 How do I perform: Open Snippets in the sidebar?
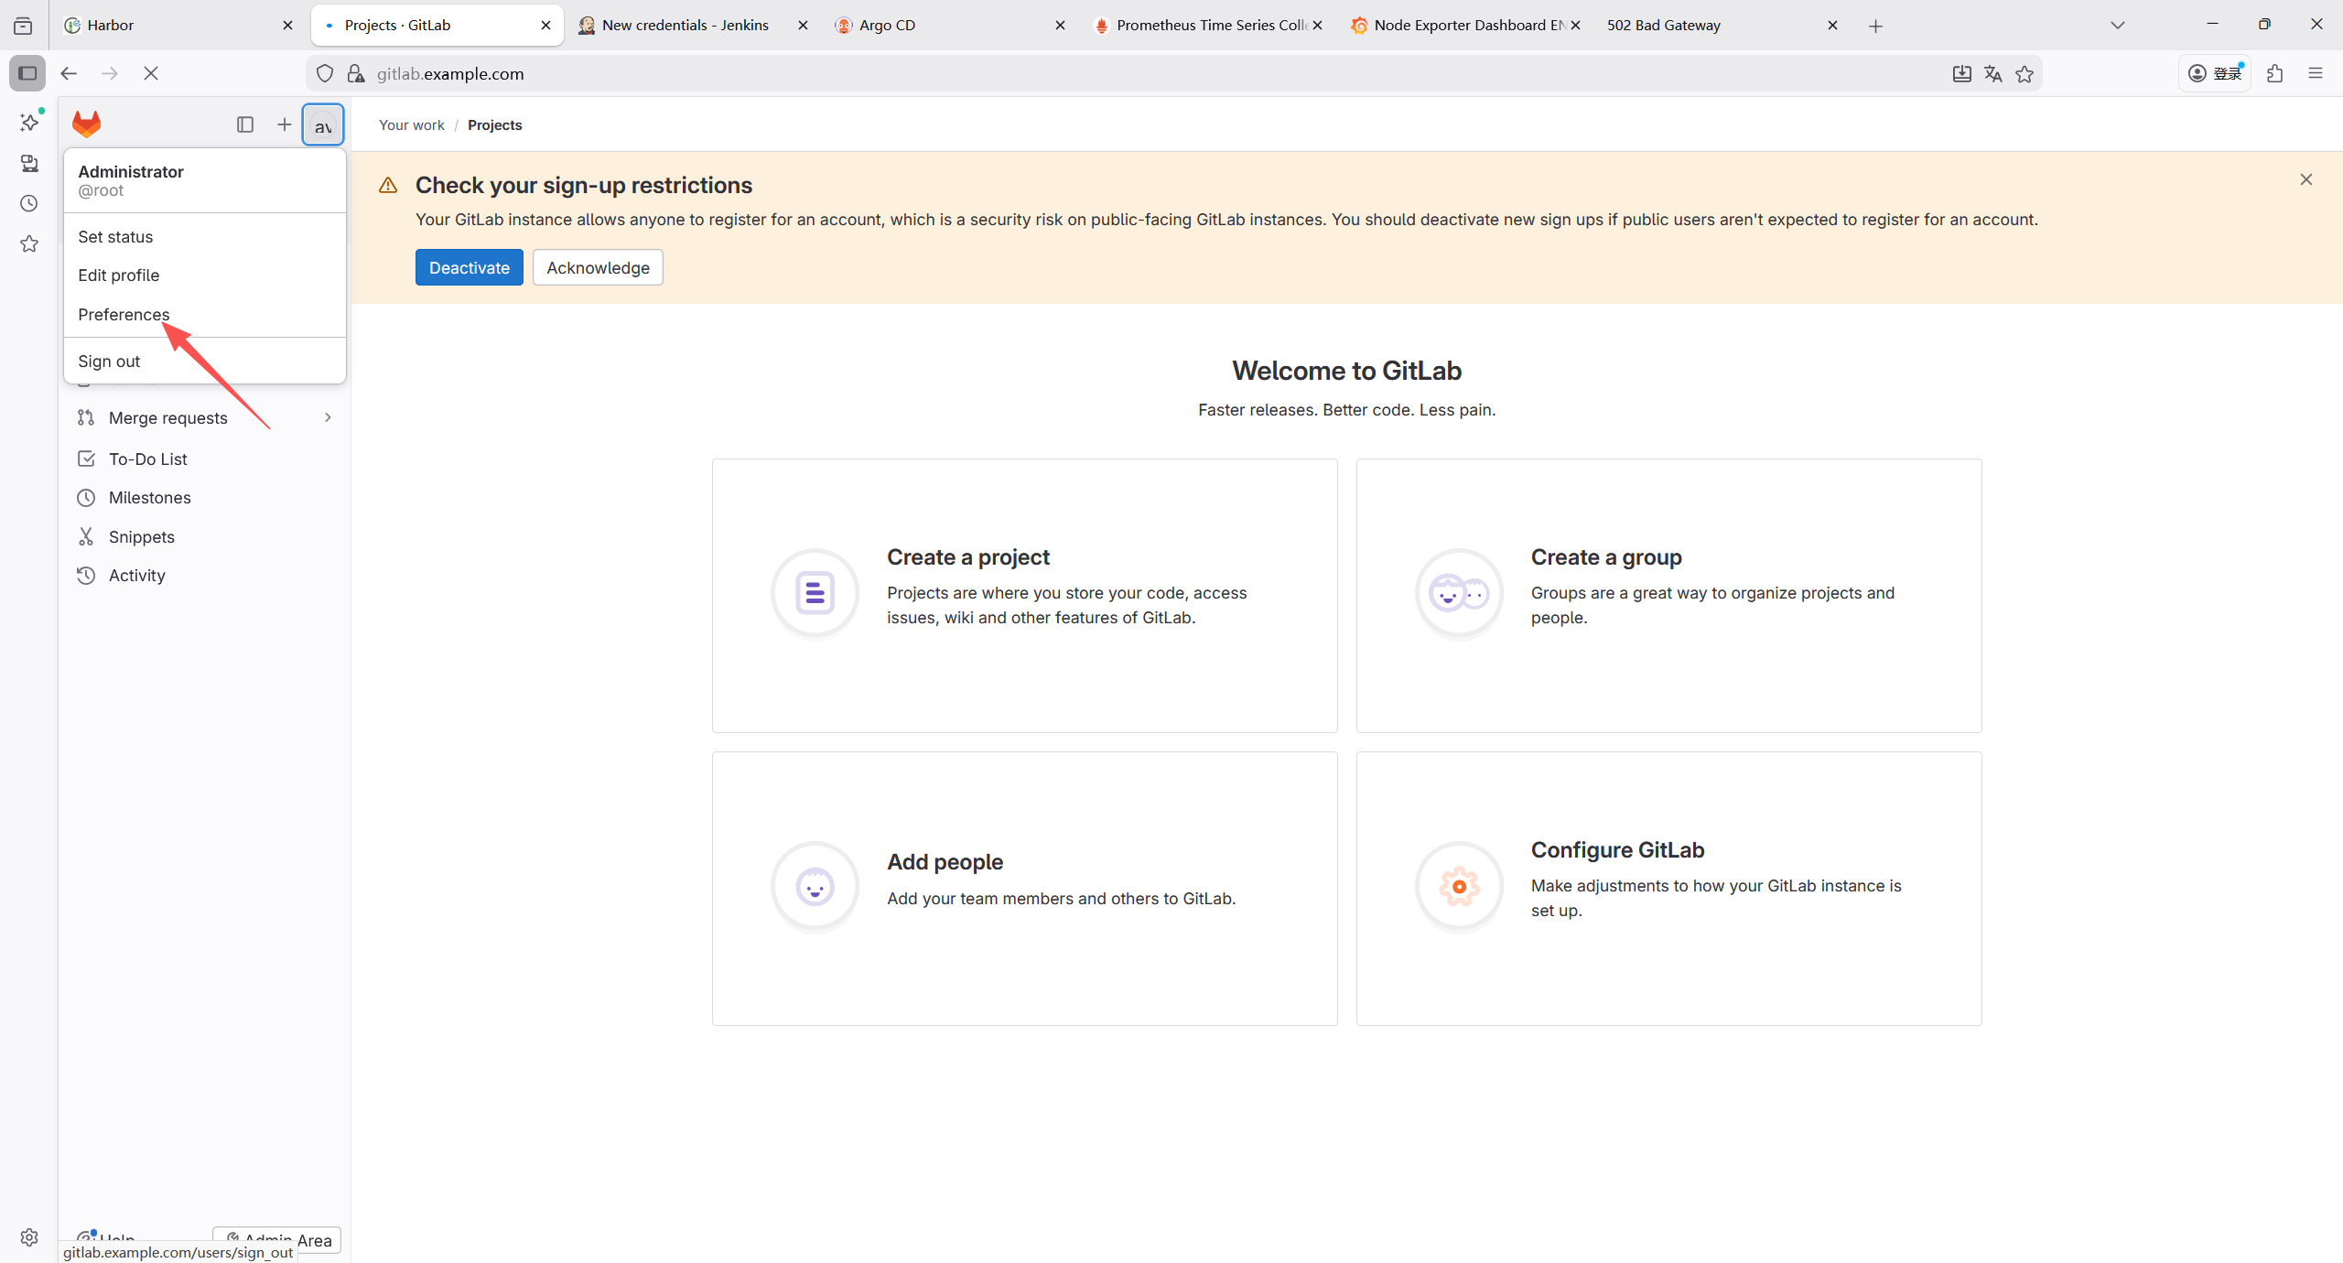(141, 536)
